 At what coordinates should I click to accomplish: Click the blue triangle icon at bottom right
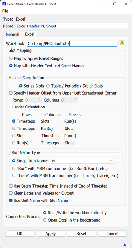coord(125,245)
